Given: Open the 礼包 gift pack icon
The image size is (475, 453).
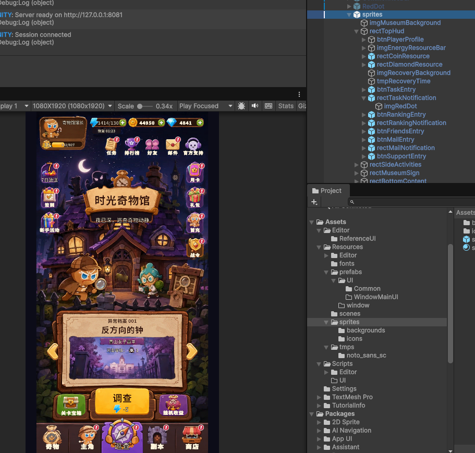Looking at the screenshot, I should (195, 198).
